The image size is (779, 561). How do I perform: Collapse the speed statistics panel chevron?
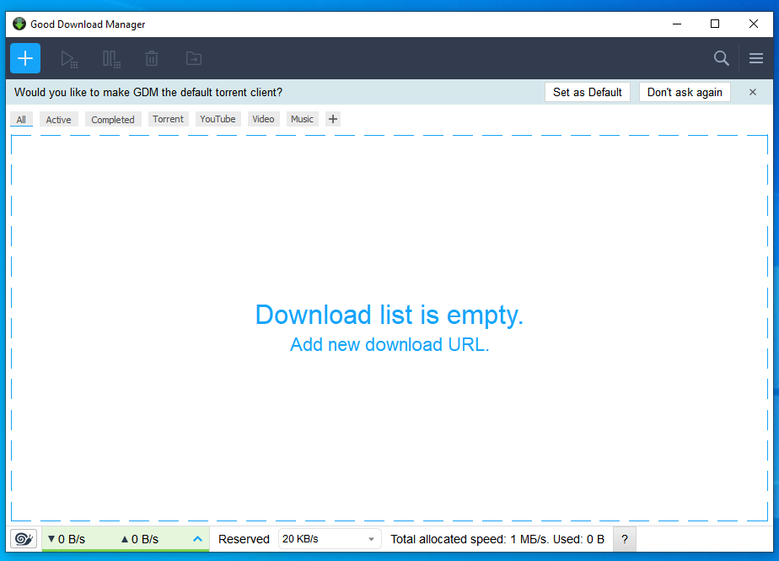pyautogui.click(x=196, y=538)
